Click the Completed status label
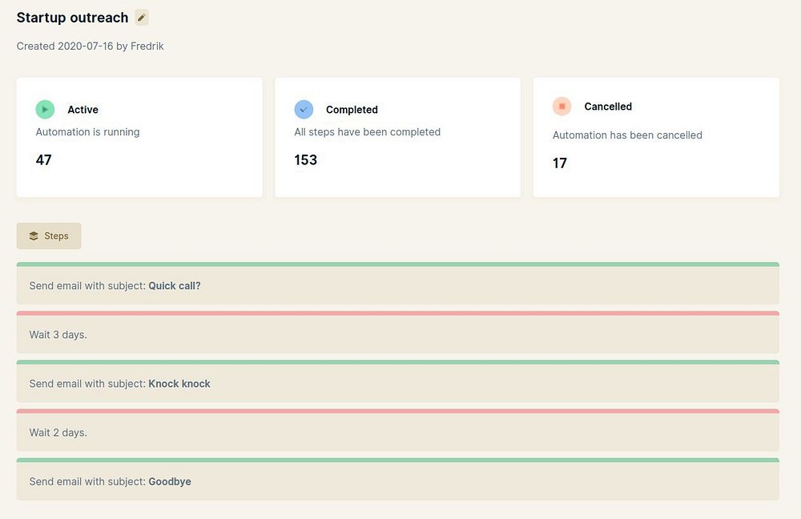Image resolution: width=801 pixels, height=519 pixels. (352, 110)
